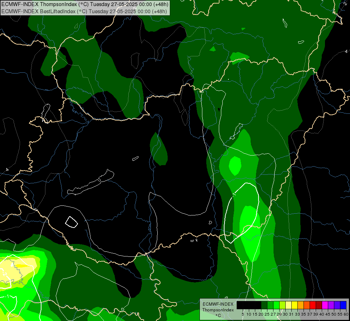350x321 pixels.
Task: Click the legend tick value 30
Action: click(x=285, y=314)
